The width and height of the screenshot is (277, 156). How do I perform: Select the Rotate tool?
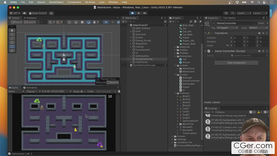12,38
